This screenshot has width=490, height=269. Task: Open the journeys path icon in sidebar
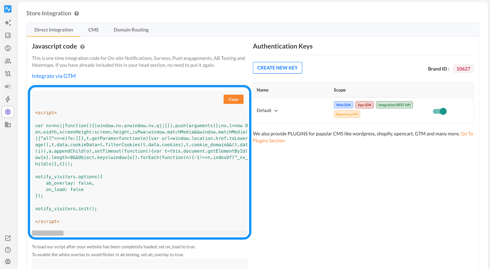pyautogui.click(x=8, y=74)
